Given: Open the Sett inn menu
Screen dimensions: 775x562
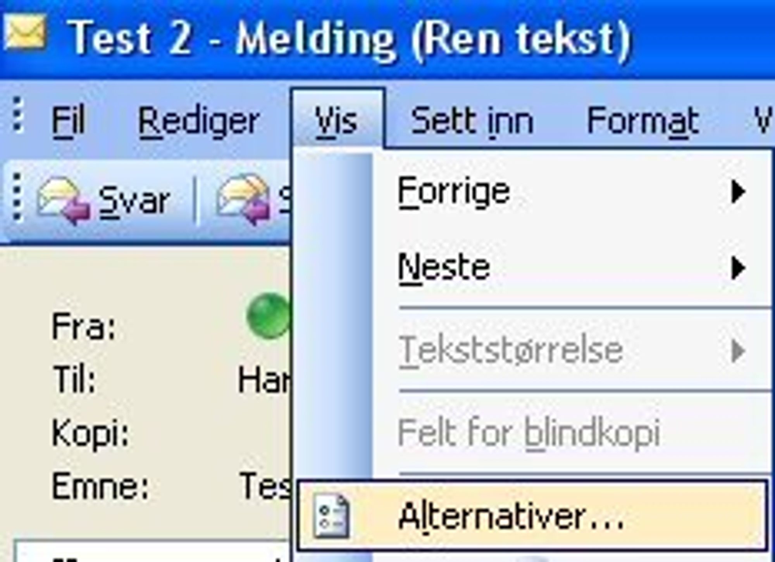Looking at the screenshot, I should (x=472, y=121).
